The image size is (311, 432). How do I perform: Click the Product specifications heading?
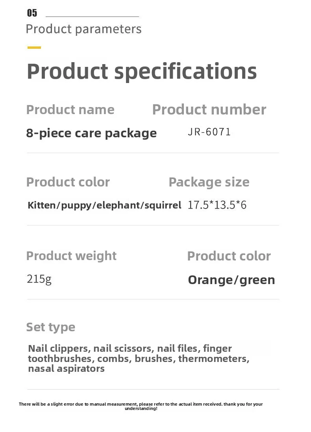(142, 71)
